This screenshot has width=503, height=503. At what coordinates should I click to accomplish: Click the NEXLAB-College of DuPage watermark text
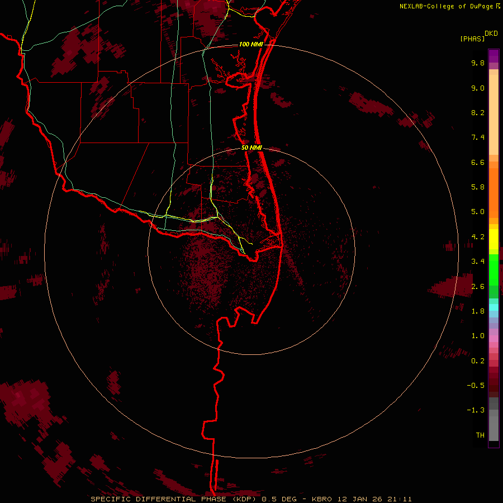tap(446, 6)
